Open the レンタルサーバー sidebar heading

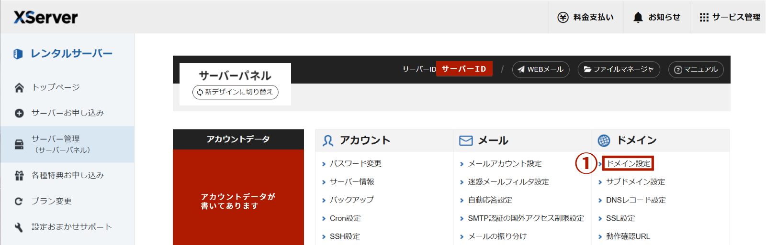(71, 53)
